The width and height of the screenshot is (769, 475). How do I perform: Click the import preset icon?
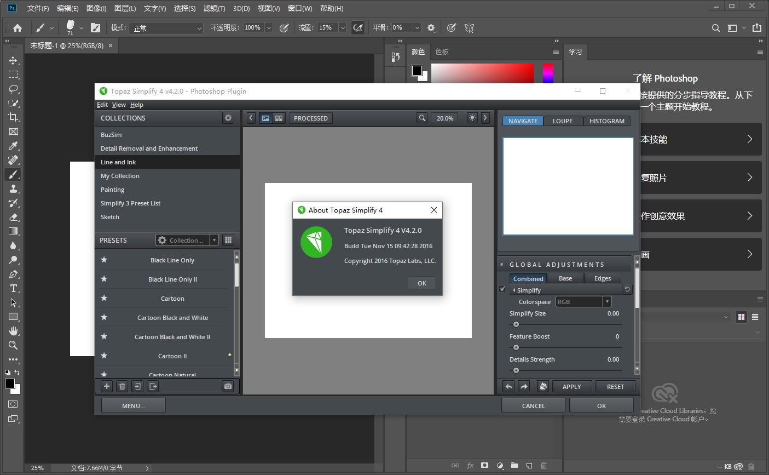(137, 386)
